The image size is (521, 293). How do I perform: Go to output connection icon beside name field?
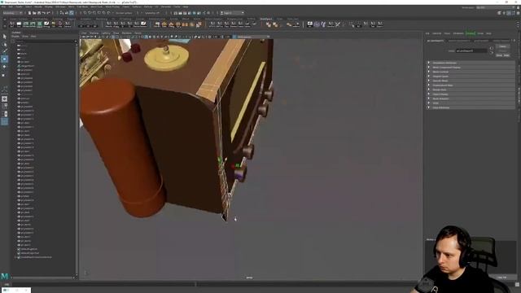click(x=492, y=52)
